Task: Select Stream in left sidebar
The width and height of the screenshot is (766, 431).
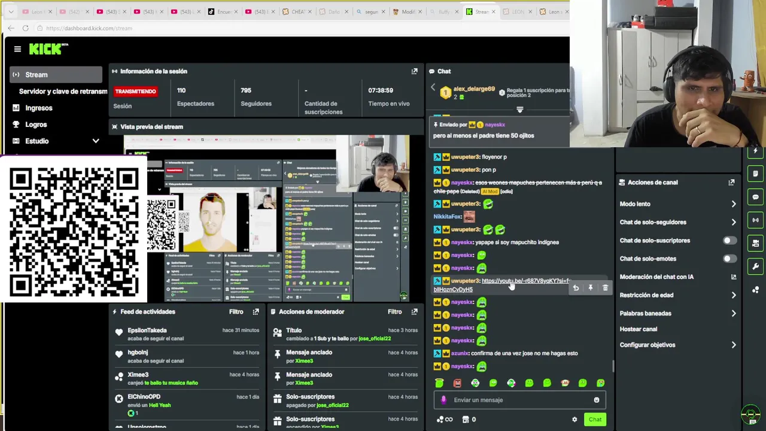Action: click(x=56, y=75)
